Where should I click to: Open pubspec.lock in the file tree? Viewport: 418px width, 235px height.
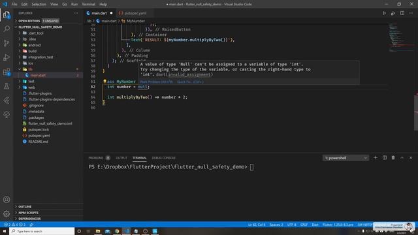tap(39, 129)
